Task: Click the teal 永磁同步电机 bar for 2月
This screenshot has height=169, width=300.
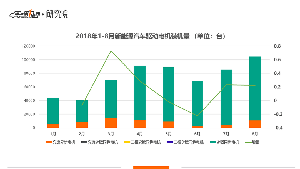Action: point(82,111)
